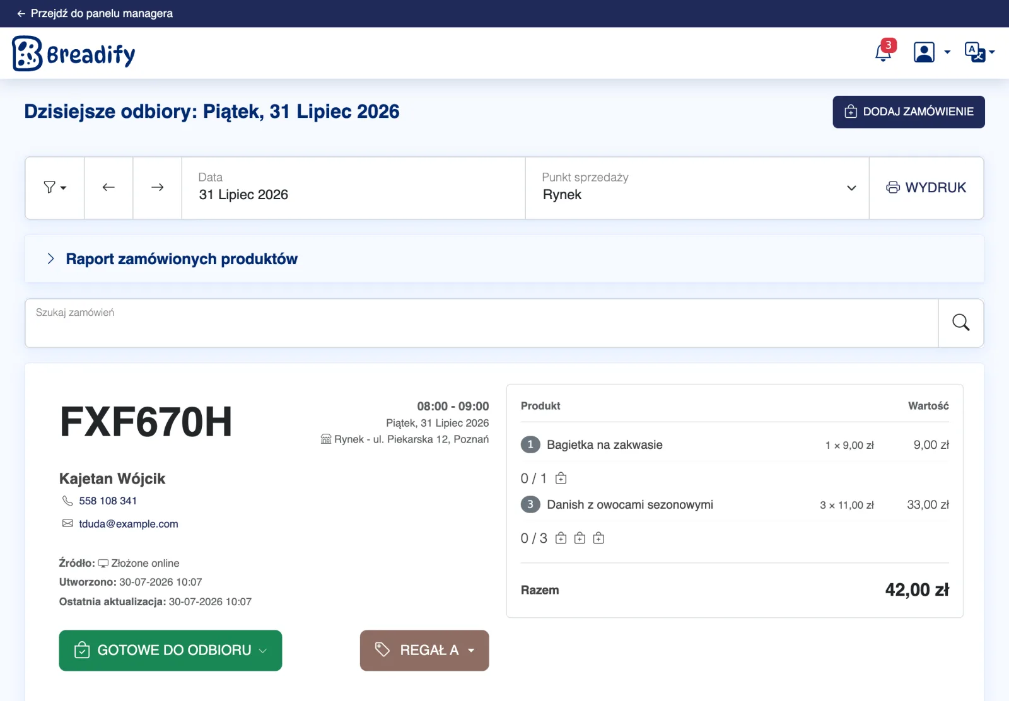This screenshot has width=1009, height=701.
Task: Click the quantity badge 3 for Danish
Action: point(530,504)
